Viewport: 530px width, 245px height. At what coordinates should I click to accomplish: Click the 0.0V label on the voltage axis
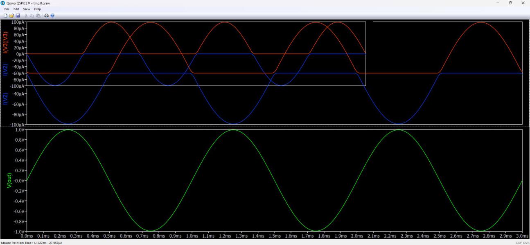[20, 180]
